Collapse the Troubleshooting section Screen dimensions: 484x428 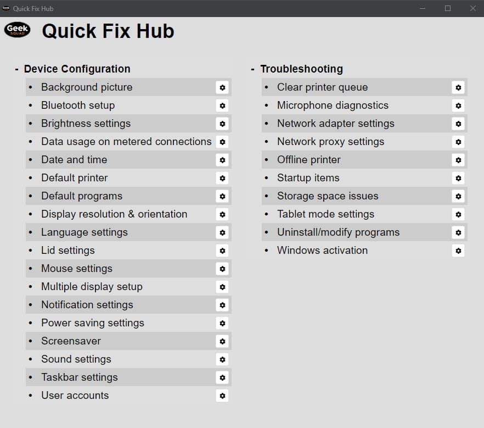tap(253, 69)
